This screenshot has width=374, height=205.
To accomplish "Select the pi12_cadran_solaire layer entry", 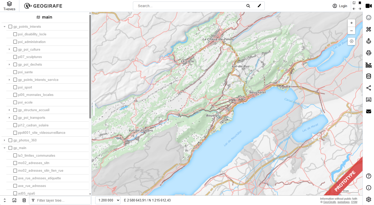I will (33, 125).
